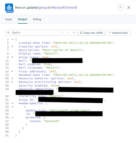The image size is (136, 143).
Task: Expand the Proxy addresses array arrow
Action: pos(13,71)
